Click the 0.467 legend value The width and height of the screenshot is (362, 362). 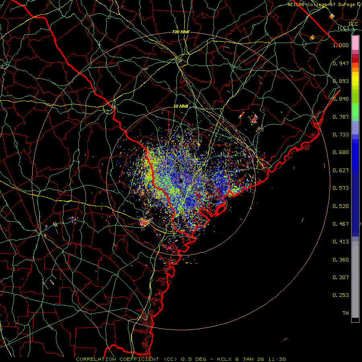[341, 224]
